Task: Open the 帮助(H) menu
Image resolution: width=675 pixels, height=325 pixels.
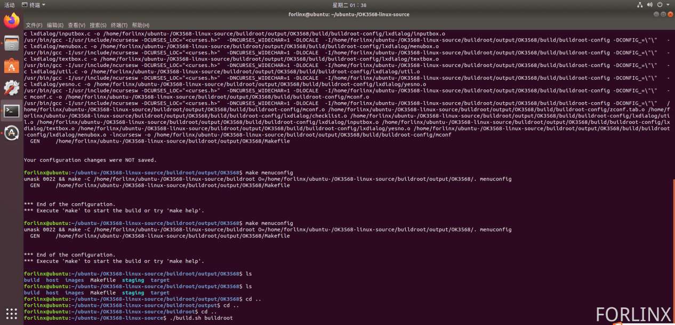Action: point(140,25)
